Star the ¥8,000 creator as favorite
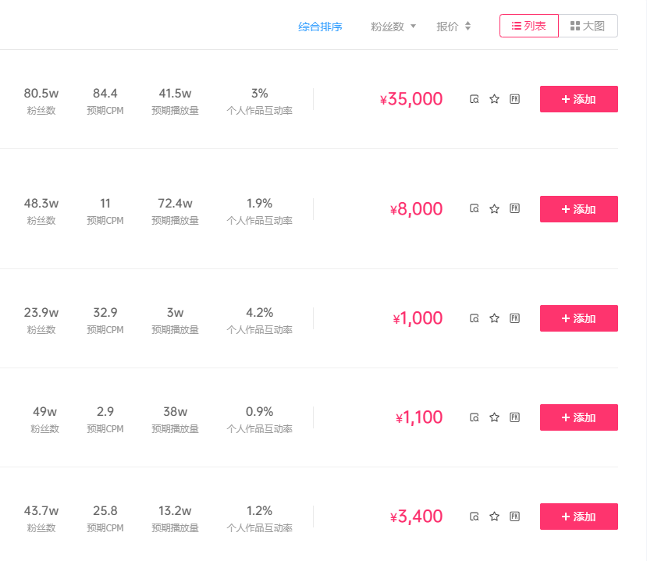This screenshot has height=561, width=647. pyautogui.click(x=494, y=209)
